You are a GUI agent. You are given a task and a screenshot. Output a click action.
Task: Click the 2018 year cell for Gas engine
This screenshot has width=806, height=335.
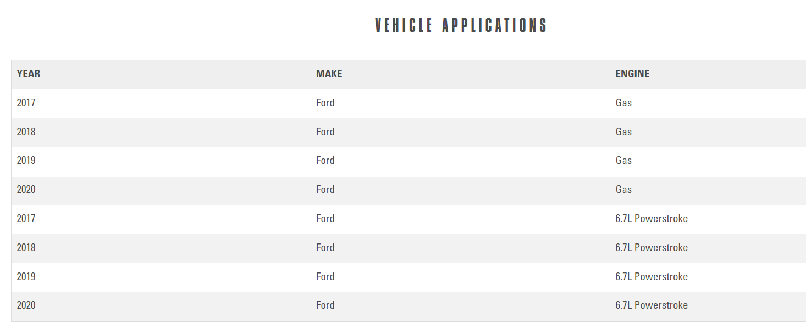(x=26, y=132)
